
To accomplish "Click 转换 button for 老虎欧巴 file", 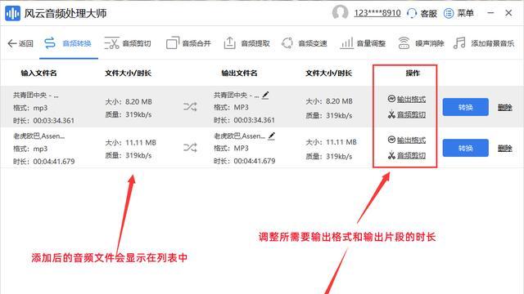I will [x=466, y=148].
